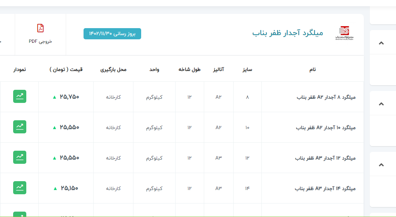Open chart icon for میلگرد 12 A3
Image resolution: width=396 pixels, height=217 pixels.
tap(20, 157)
